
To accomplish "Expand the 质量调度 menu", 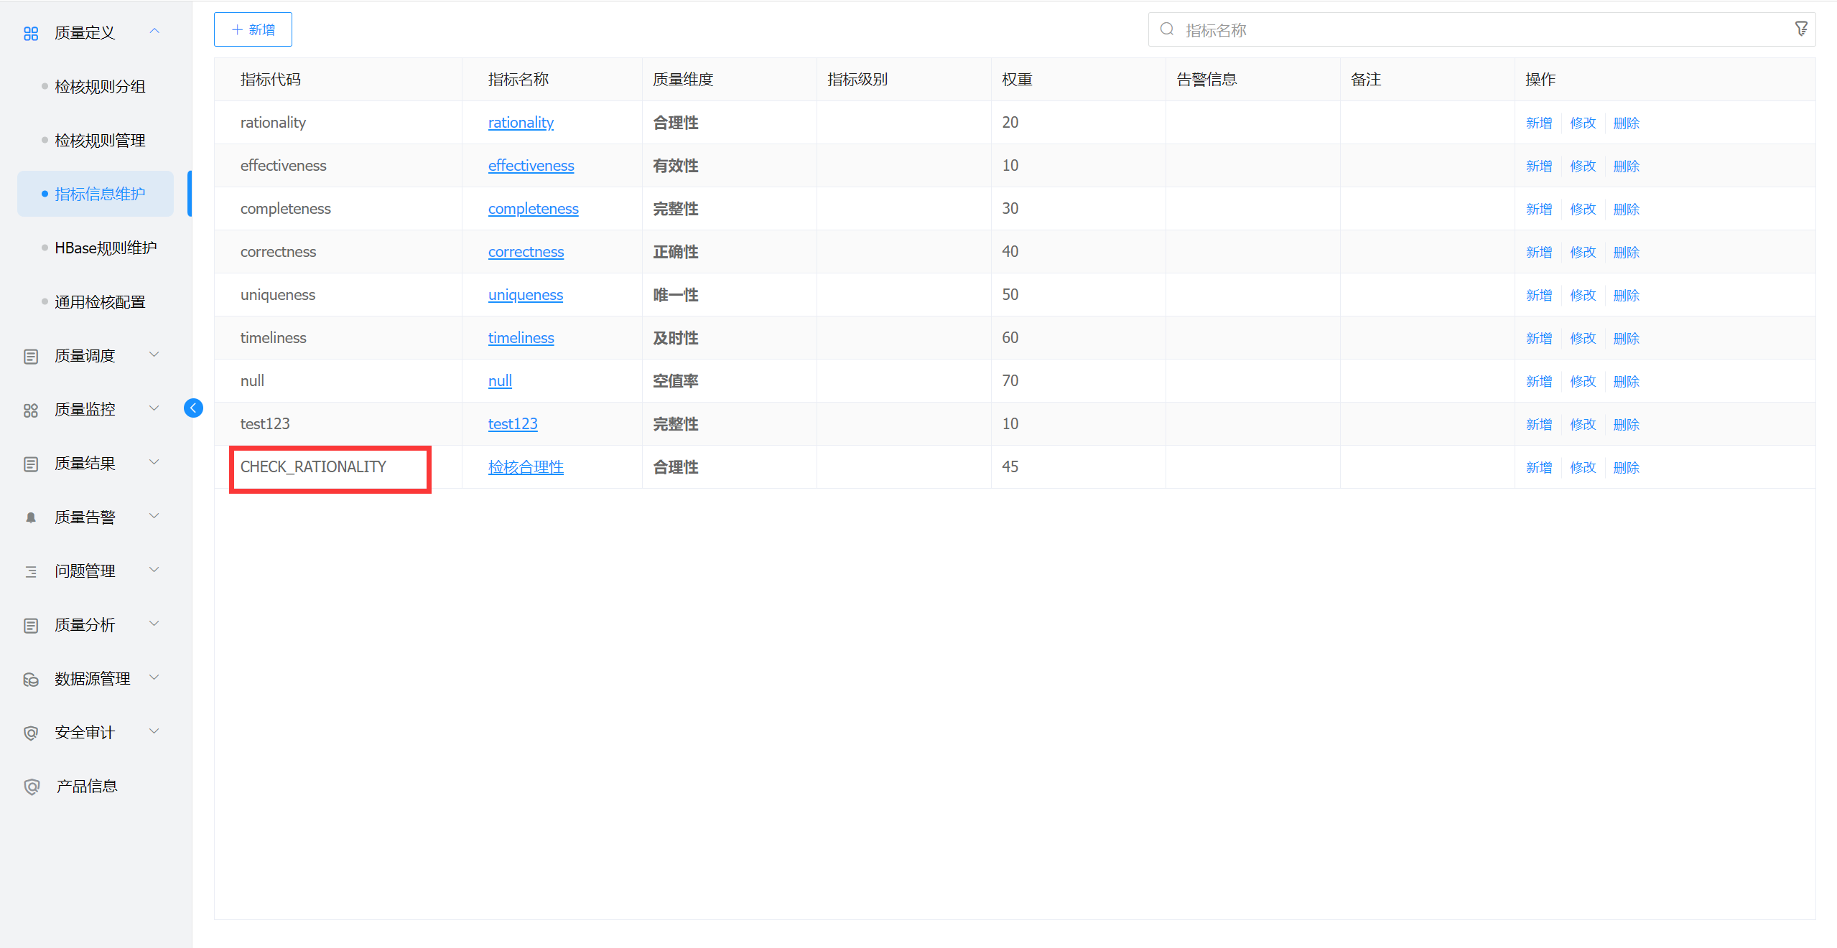I will coord(154,355).
